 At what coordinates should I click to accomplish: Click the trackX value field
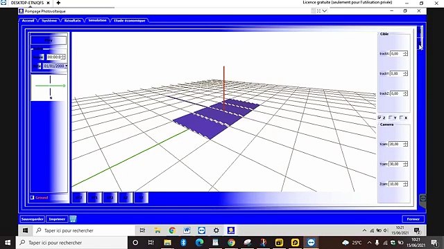tap(396, 54)
